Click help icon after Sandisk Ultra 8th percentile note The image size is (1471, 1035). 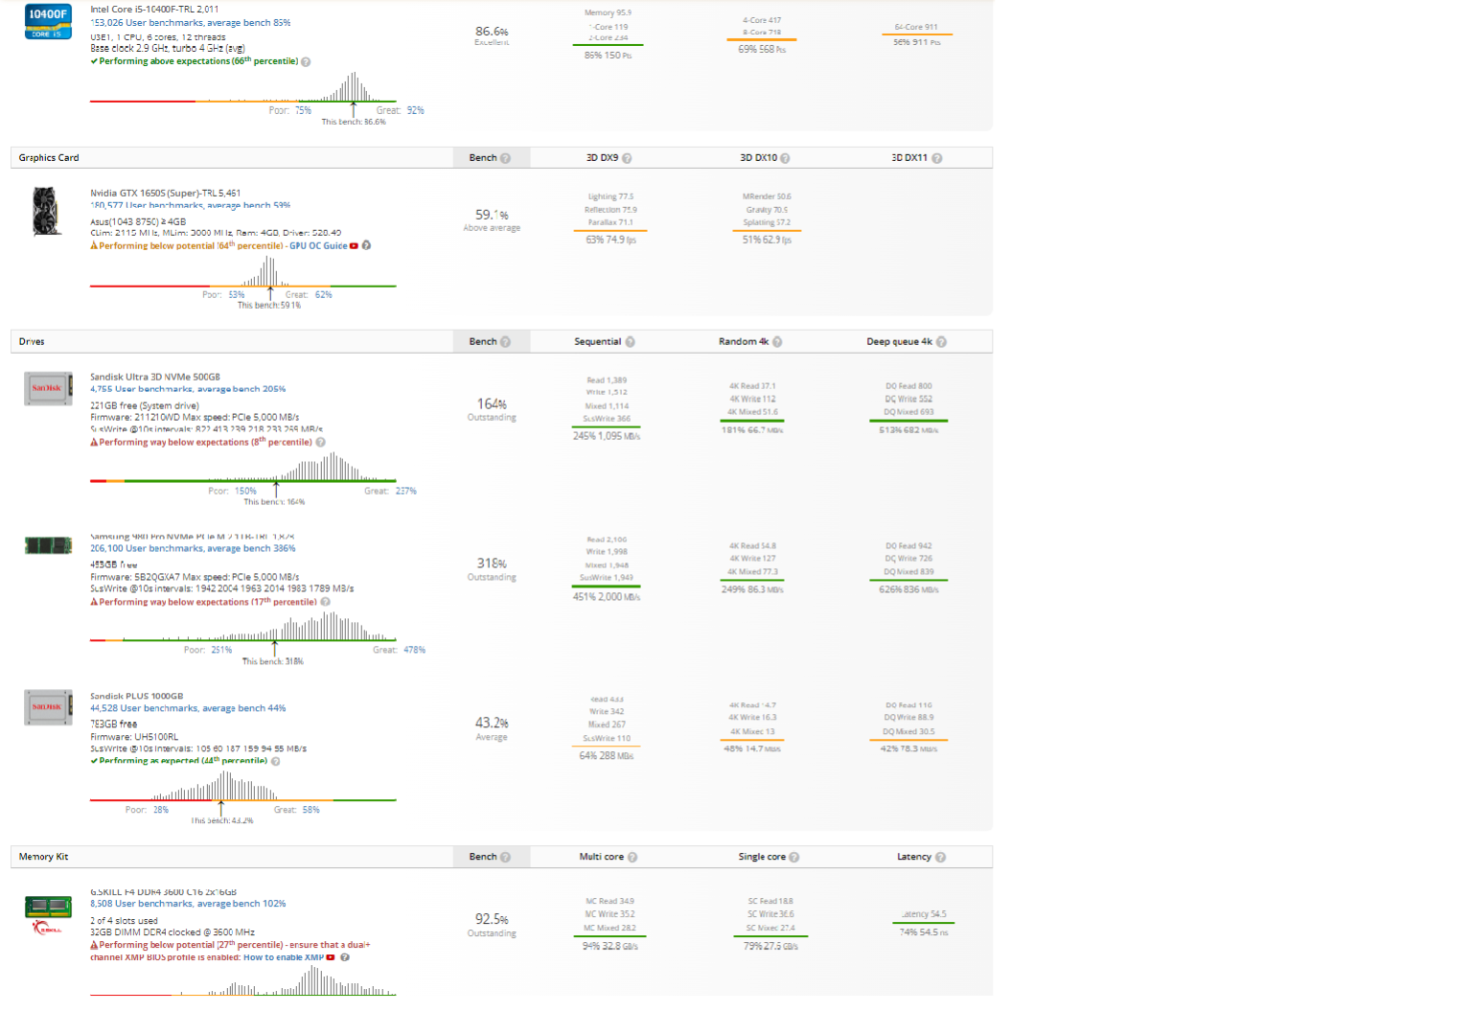click(320, 443)
